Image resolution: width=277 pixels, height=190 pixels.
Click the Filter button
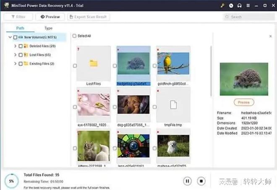coord(18,17)
